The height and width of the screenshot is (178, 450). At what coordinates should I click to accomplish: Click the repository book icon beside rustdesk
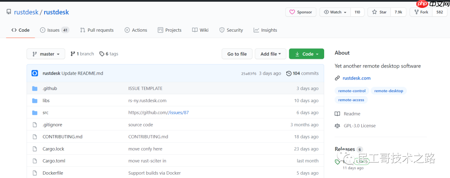(9, 12)
